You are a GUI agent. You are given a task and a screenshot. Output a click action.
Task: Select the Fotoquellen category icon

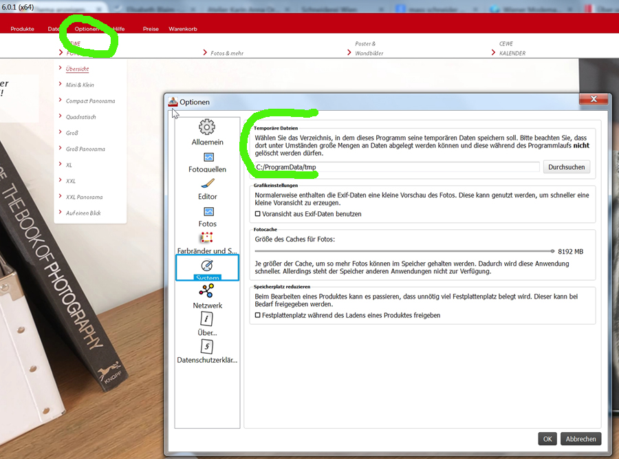208,157
